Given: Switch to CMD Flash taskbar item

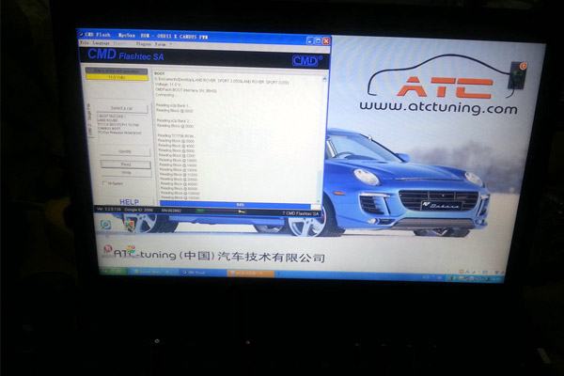Looking at the screenshot, I should pyautogui.click(x=201, y=274).
